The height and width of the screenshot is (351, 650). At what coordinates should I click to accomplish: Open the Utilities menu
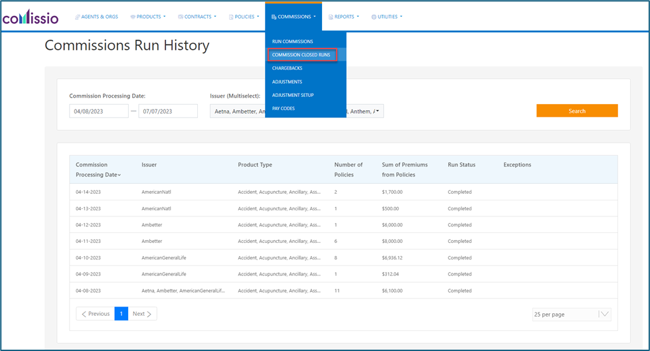click(387, 17)
